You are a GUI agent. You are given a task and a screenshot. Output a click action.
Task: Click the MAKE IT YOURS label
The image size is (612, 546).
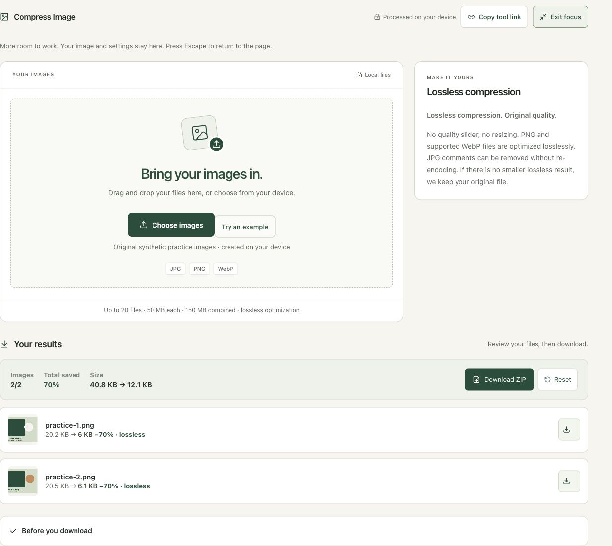tap(450, 78)
